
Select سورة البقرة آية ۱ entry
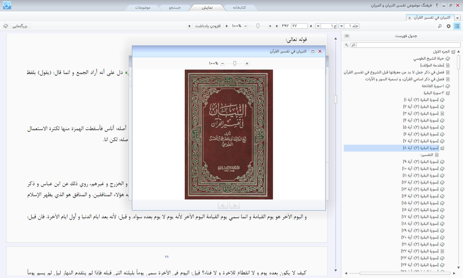421,100
